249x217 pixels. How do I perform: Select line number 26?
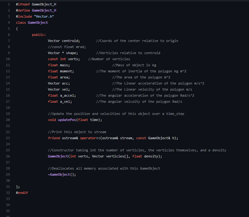tap(8, 156)
